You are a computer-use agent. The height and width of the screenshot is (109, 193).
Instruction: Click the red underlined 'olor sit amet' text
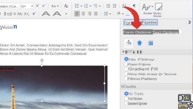[x=7, y=69]
